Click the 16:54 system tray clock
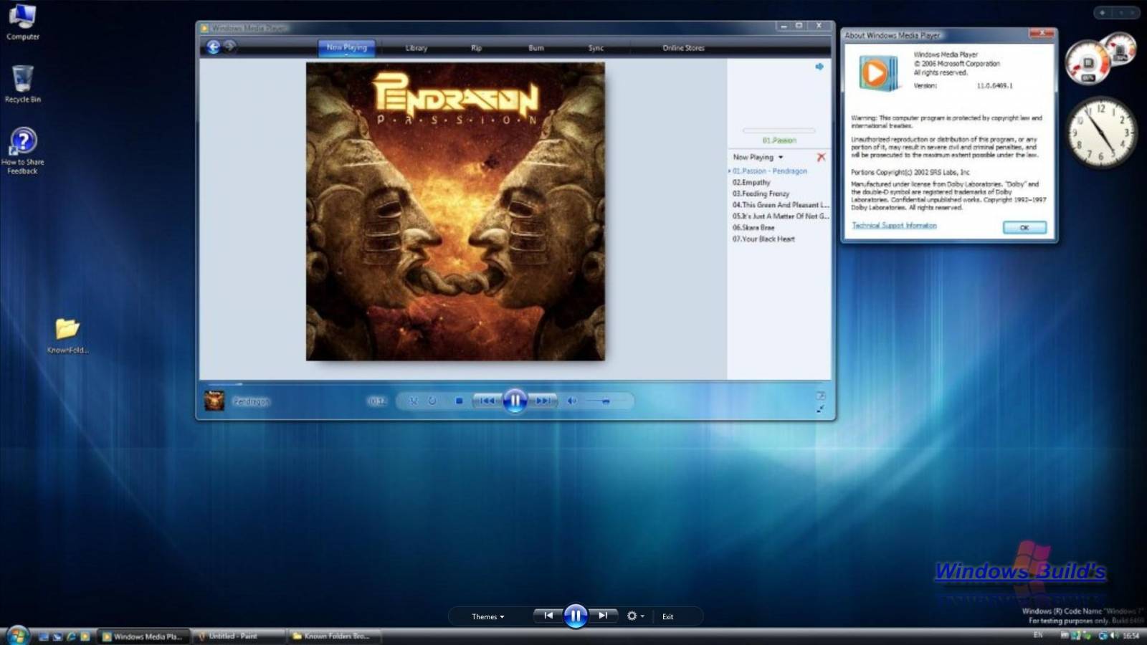Screen dimensions: 1147x645 (1131, 636)
